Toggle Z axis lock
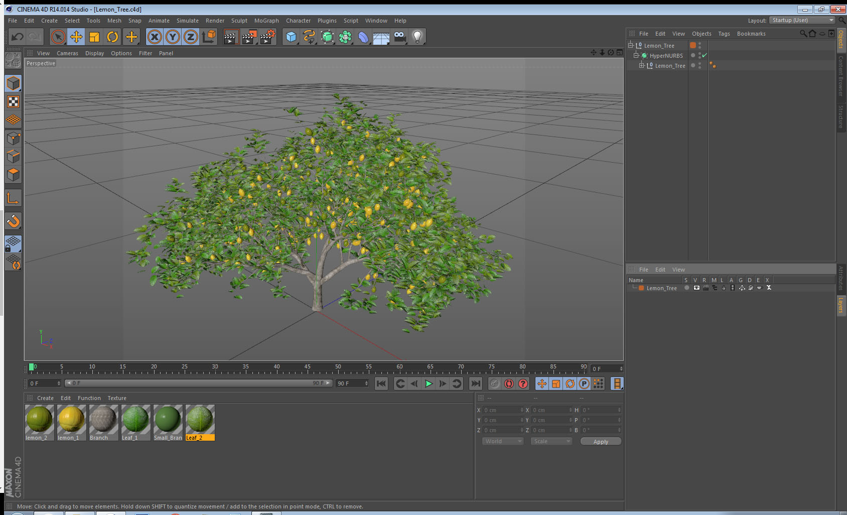 point(191,37)
